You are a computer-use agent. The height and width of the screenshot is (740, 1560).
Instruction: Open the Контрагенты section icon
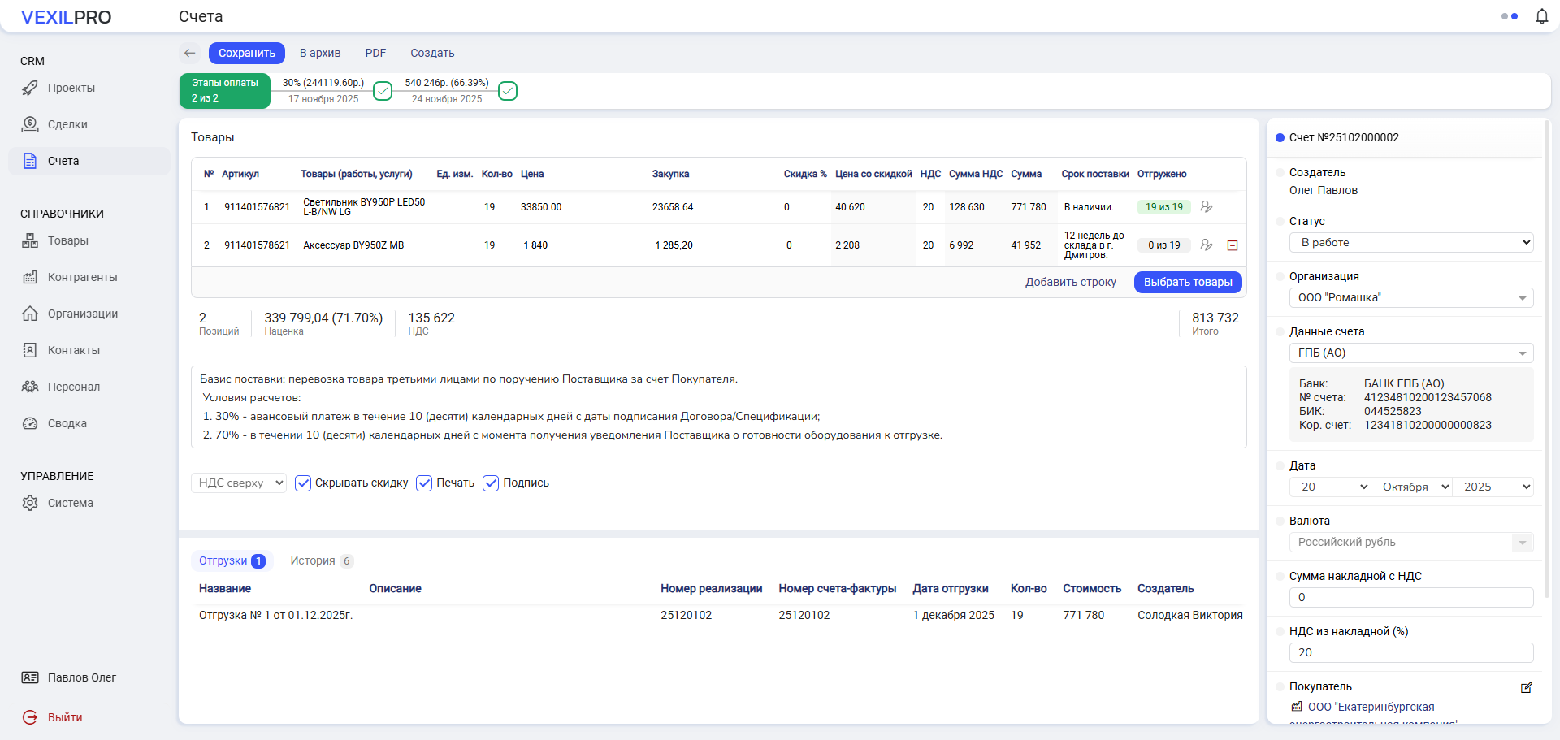point(30,277)
